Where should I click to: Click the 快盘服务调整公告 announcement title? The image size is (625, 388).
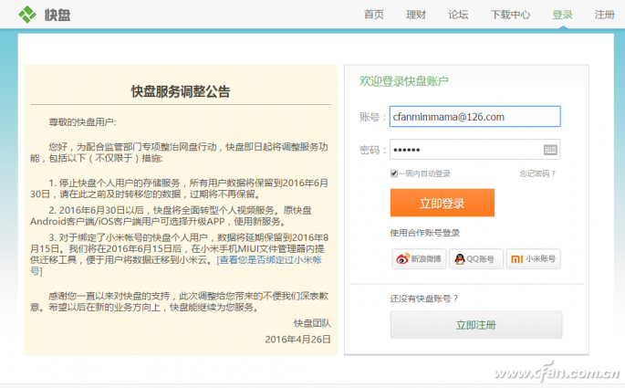pos(181,91)
